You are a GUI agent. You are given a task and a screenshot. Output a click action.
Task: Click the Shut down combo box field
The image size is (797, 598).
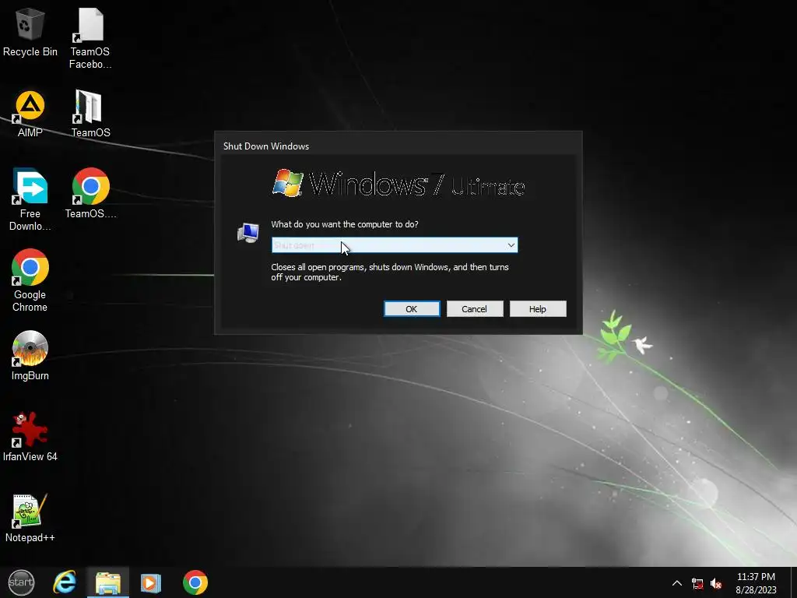pos(395,245)
